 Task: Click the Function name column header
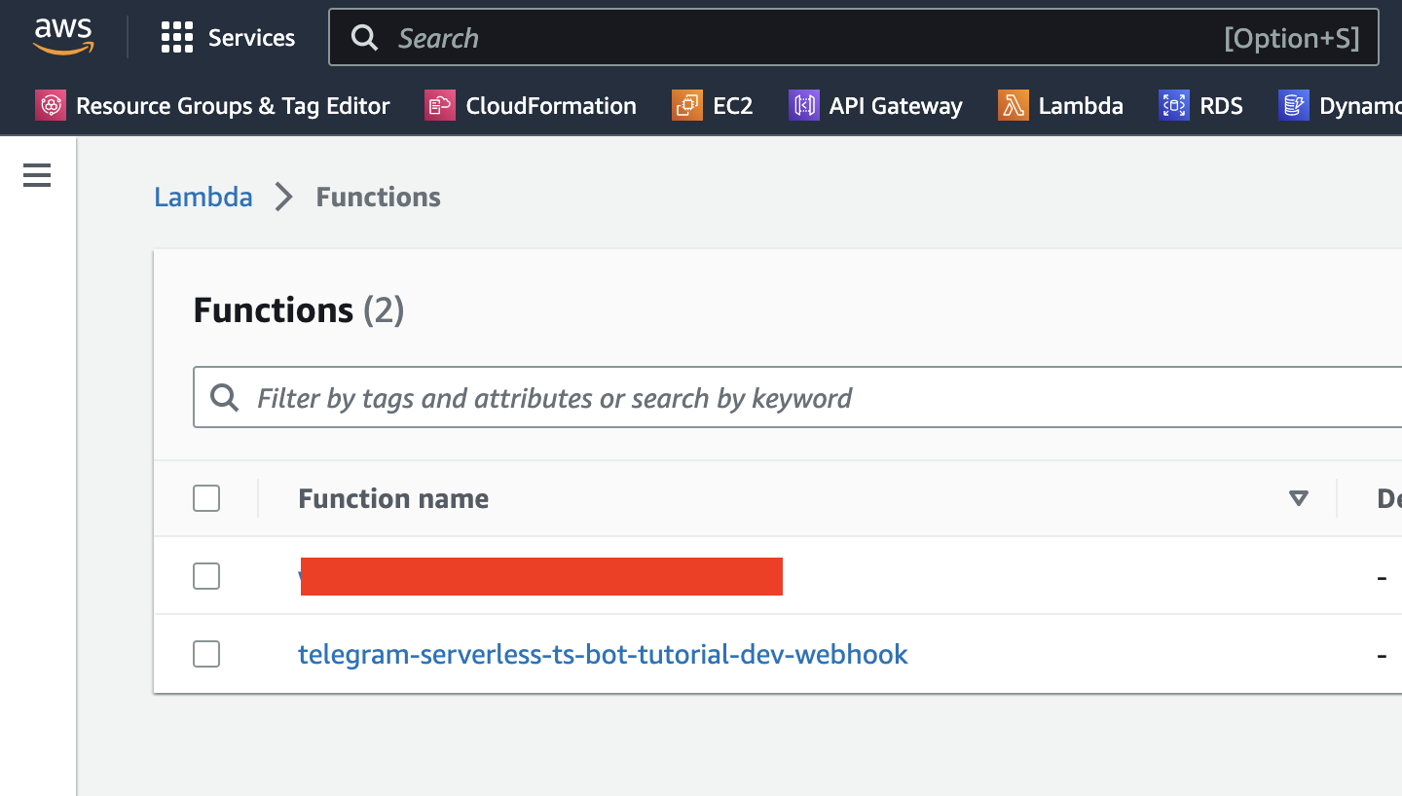pyautogui.click(x=393, y=498)
